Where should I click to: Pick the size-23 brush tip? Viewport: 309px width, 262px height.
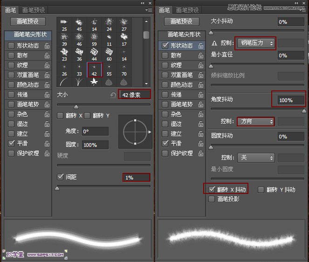click(64, 55)
